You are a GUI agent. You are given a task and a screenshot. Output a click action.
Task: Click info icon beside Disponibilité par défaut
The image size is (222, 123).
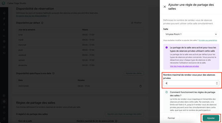pyautogui.click(x=42, y=23)
